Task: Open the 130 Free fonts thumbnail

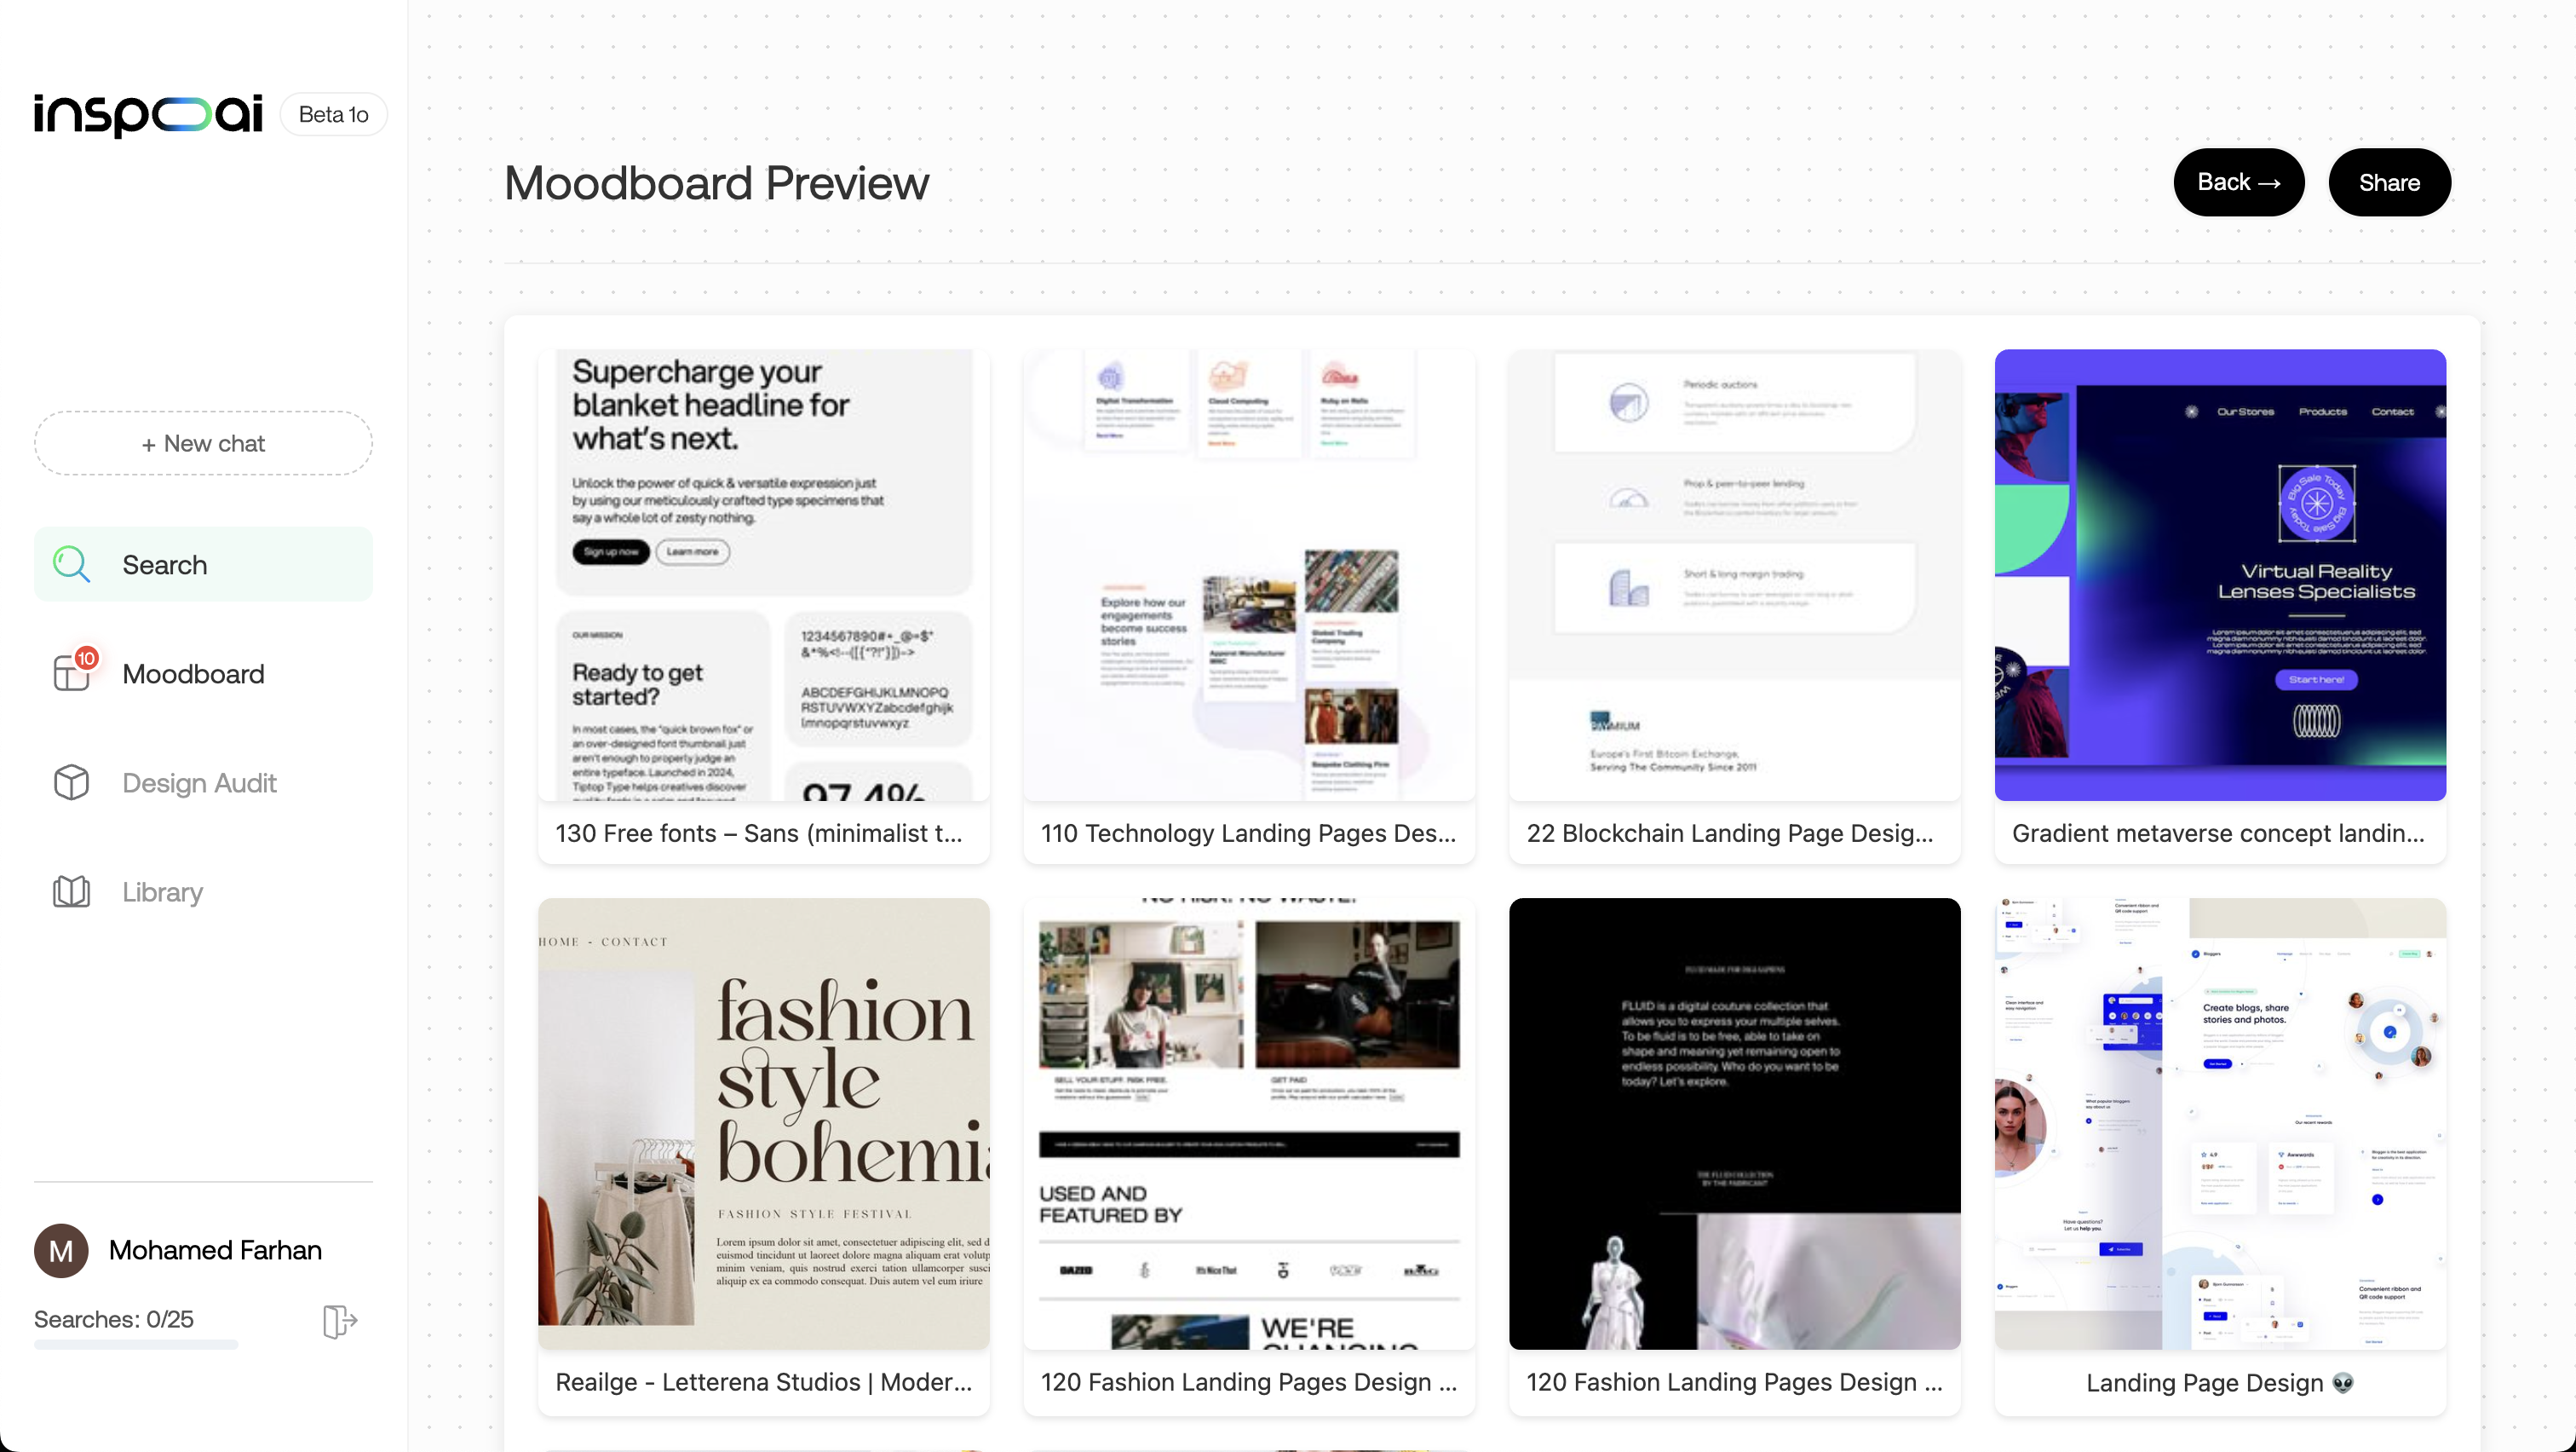Action: [x=763, y=574]
